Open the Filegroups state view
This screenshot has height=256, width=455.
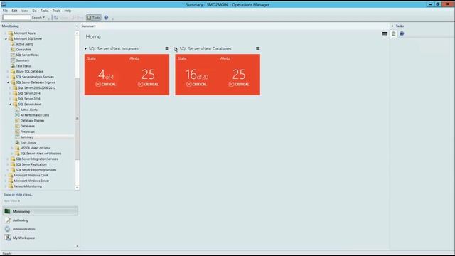(x=27, y=132)
